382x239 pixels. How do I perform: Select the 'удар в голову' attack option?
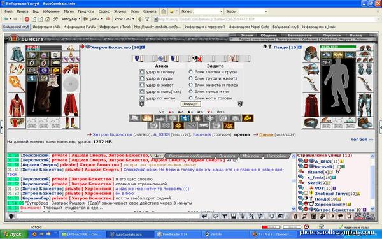point(142,72)
